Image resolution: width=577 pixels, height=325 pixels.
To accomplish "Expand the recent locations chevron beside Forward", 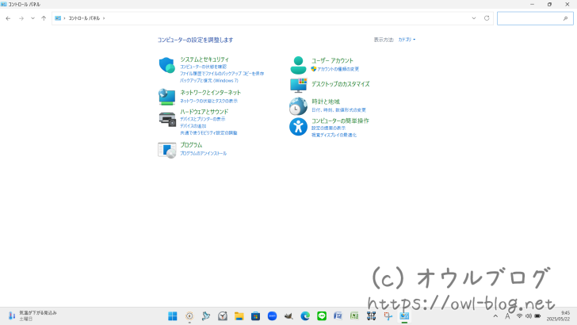I will click(32, 18).
